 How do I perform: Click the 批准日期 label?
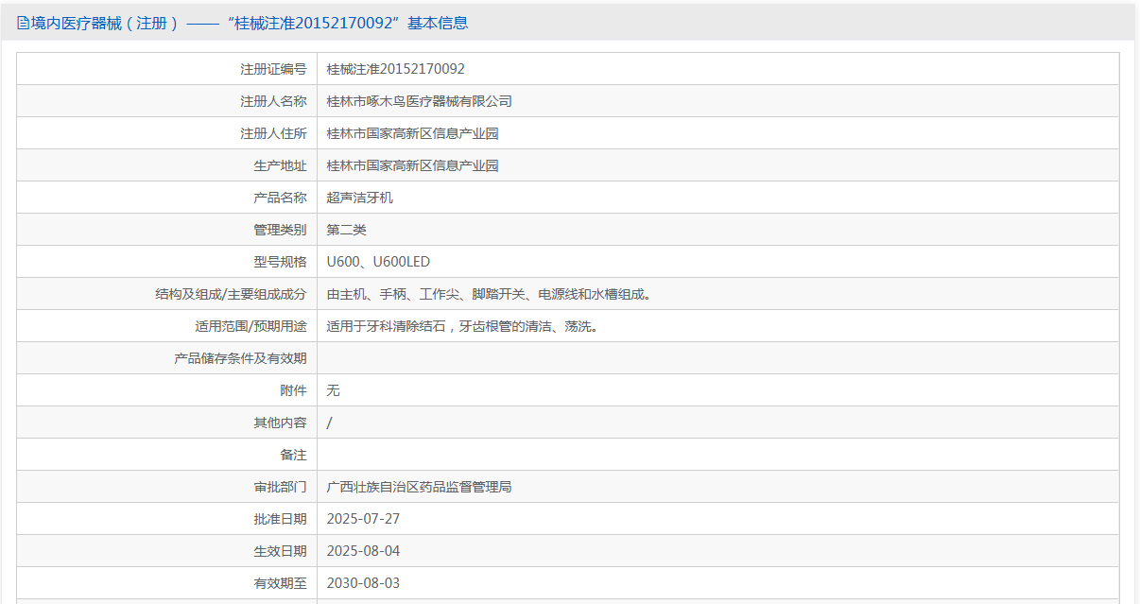[280, 519]
